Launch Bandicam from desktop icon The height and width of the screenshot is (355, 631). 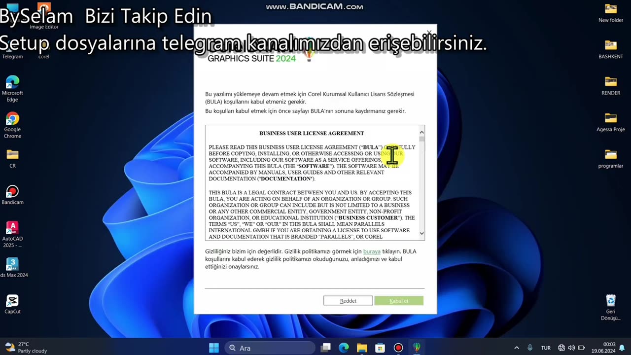(x=12, y=195)
